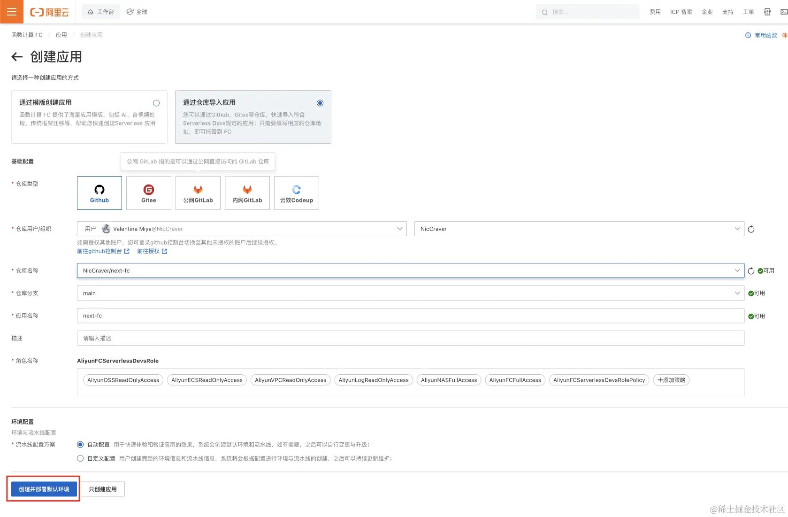The height and width of the screenshot is (517, 788).
Task: Refresh the repository name list
Action: point(751,271)
